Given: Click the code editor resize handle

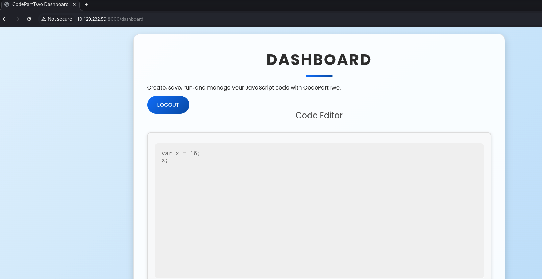Looking at the screenshot, I should click(x=482, y=276).
